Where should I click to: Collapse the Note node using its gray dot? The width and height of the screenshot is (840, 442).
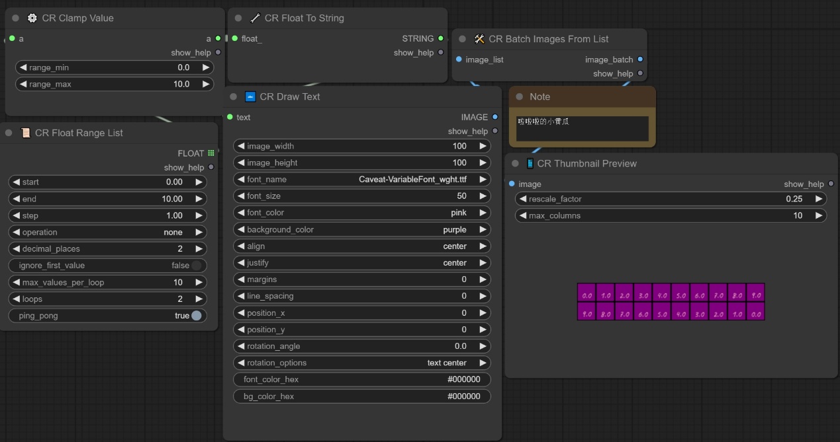pos(520,96)
